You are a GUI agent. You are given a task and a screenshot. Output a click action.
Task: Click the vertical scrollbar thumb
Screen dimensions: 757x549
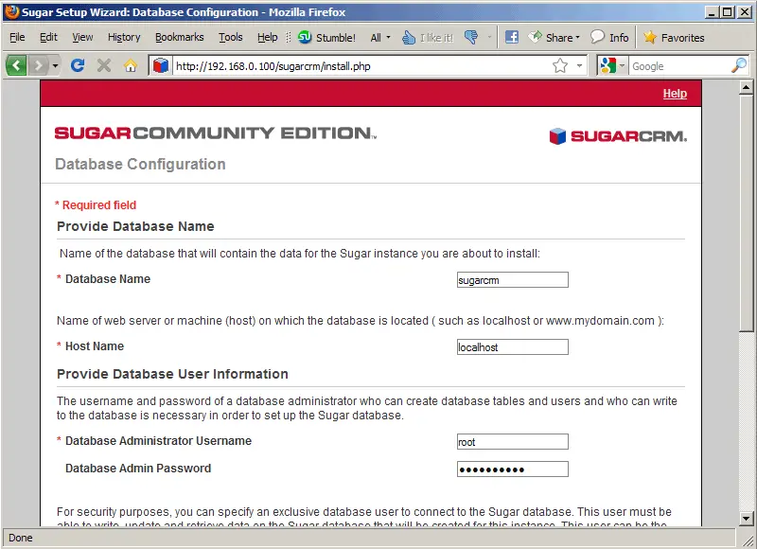pos(746,213)
